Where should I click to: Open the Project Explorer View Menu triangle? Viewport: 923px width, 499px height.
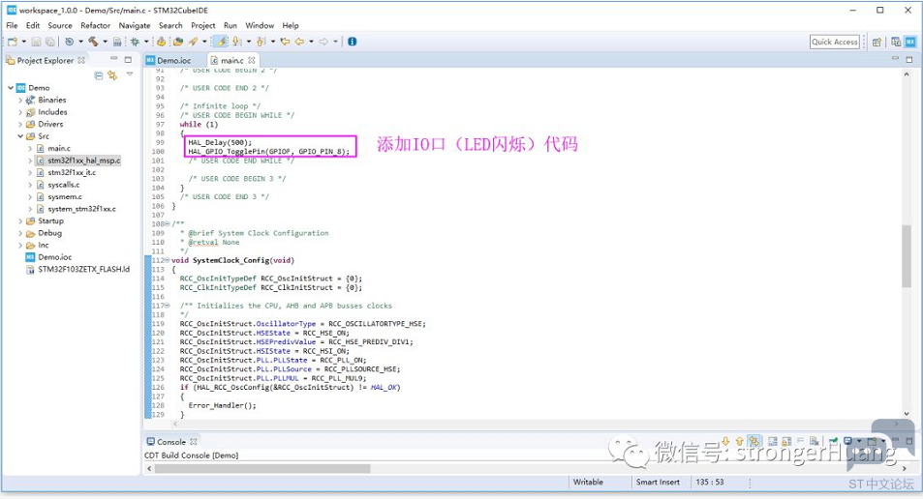point(130,74)
